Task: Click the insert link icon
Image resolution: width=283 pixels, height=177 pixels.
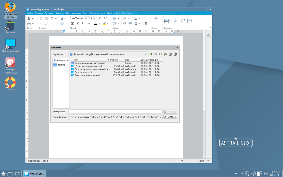Action: point(182,21)
